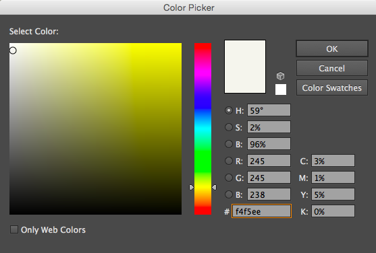Enable the Only Web Colors checkbox
The width and height of the screenshot is (376, 253).
click(x=14, y=229)
